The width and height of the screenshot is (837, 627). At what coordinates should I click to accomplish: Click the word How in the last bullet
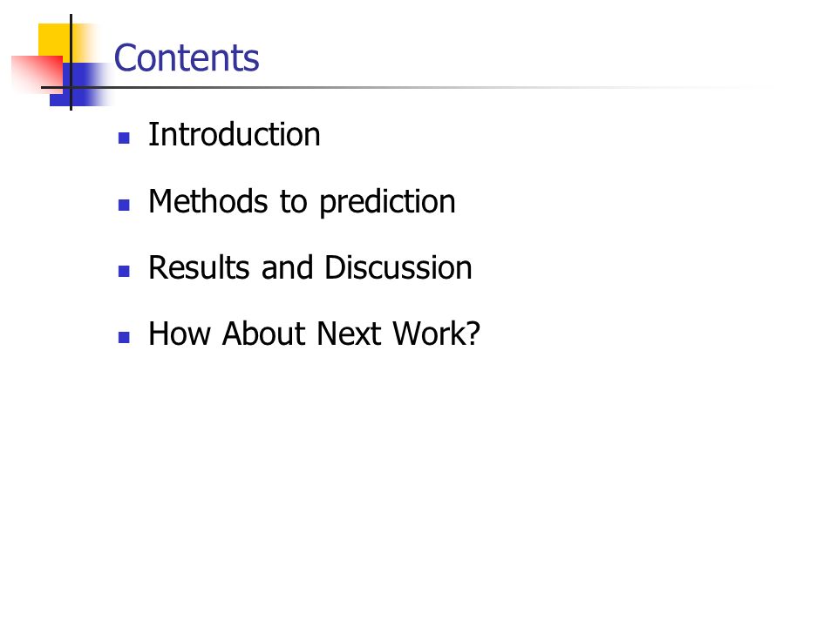click(x=180, y=334)
